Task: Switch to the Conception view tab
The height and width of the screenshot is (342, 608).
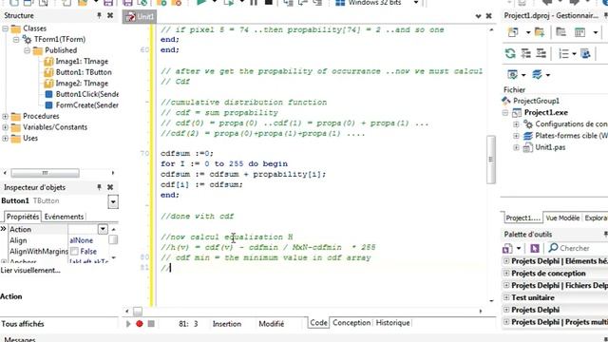Action: pyautogui.click(x=351, y=323)
